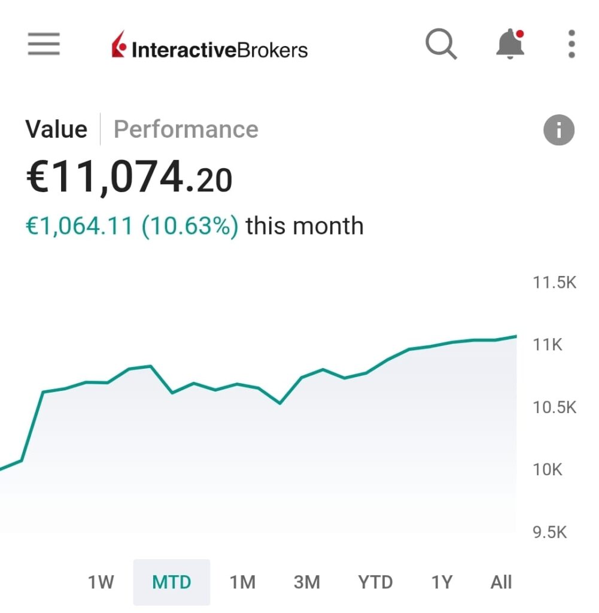Show the 1Y chart period
Image resolution: width=599 pixels, height=613 pixels.
pos(442,582)
